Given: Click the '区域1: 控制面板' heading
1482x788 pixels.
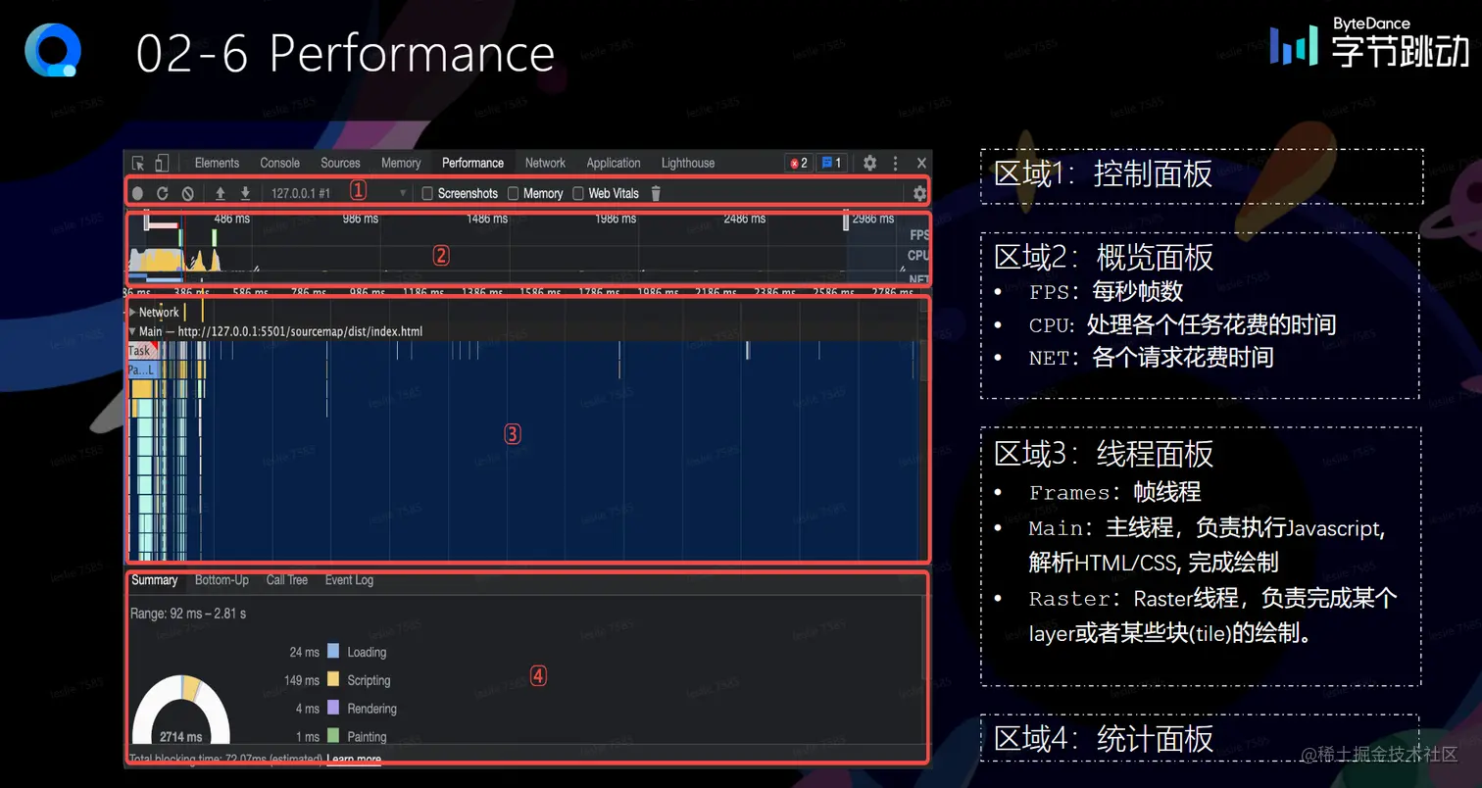Looking at the screenshot, I should point(1104,173).
